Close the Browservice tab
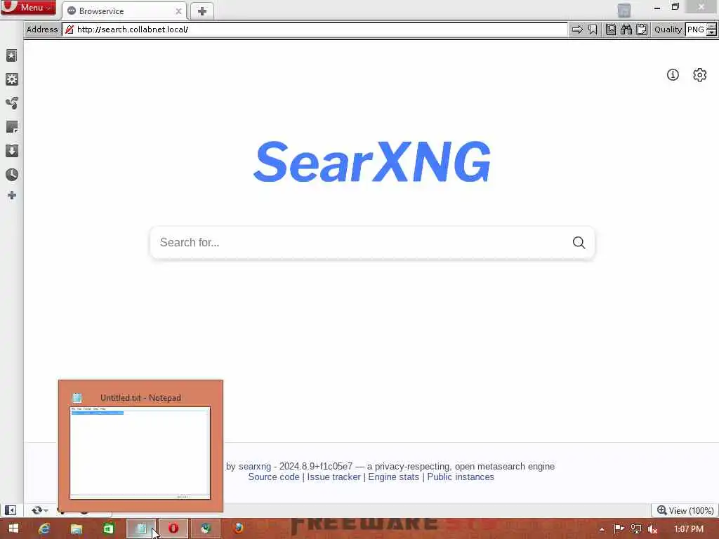 [x=178, y=11]
